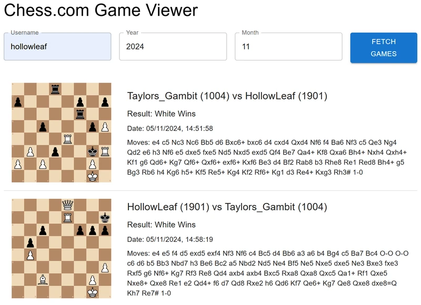Viewport: 421px width, 305px height.
Task: Open the Taylors_Gambit vs HollowLeaf game title
Action: pyautogui.click(x=227, y=96)
